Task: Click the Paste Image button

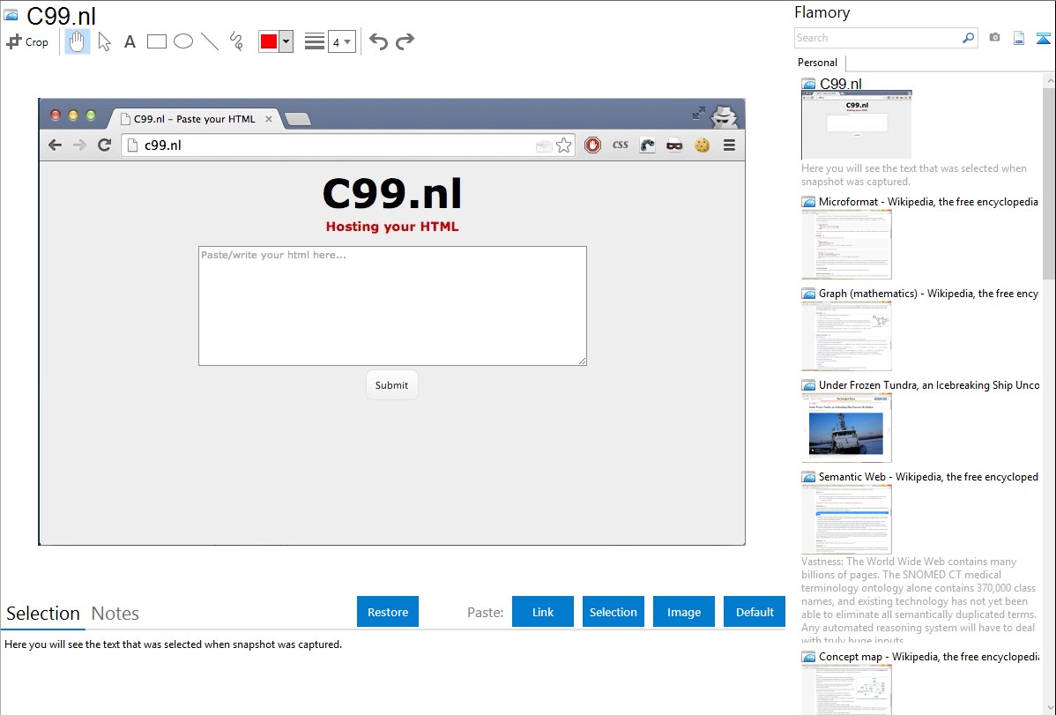Action: point(683,612)
